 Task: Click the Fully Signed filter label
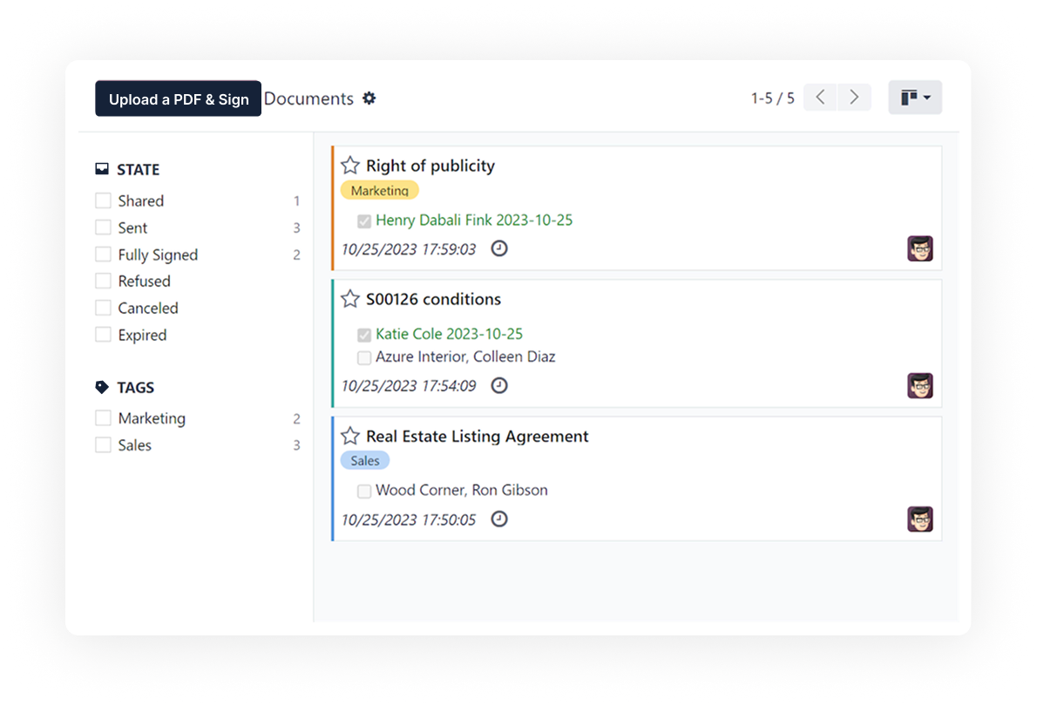tap(158, 255)
